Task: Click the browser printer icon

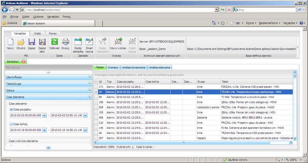Action: 238,23
